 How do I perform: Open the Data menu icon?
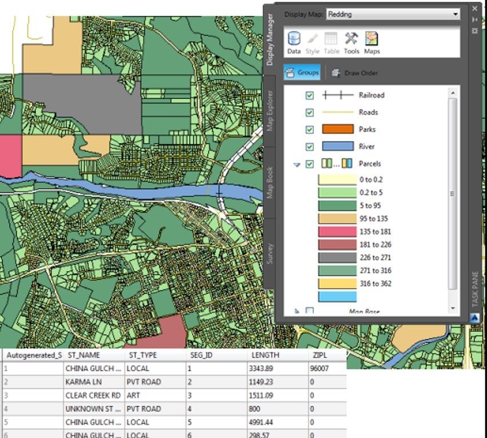tap(294, 39)
